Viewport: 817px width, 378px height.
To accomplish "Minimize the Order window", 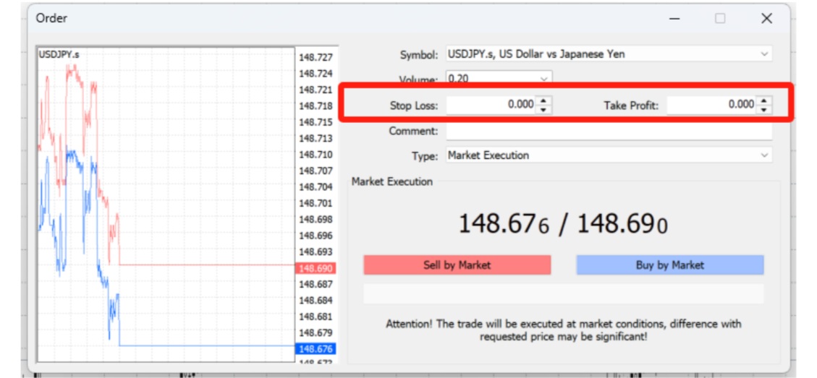I will click(x=674, y=19).
